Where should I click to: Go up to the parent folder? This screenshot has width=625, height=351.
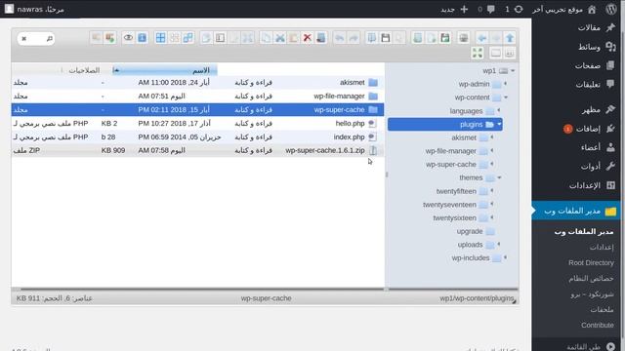point(510,38)
